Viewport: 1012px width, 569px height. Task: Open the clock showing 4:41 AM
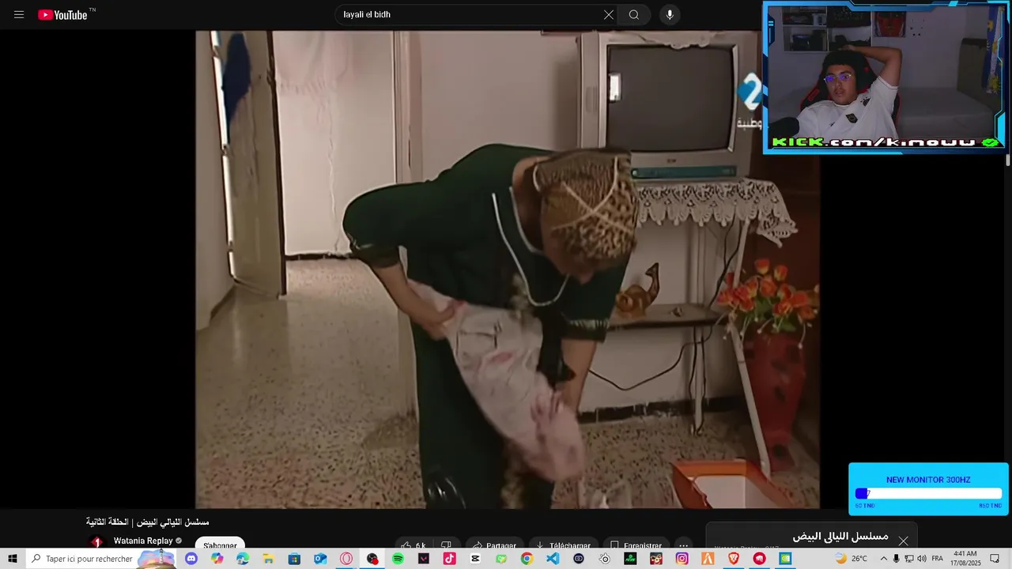tap(966, 559)
